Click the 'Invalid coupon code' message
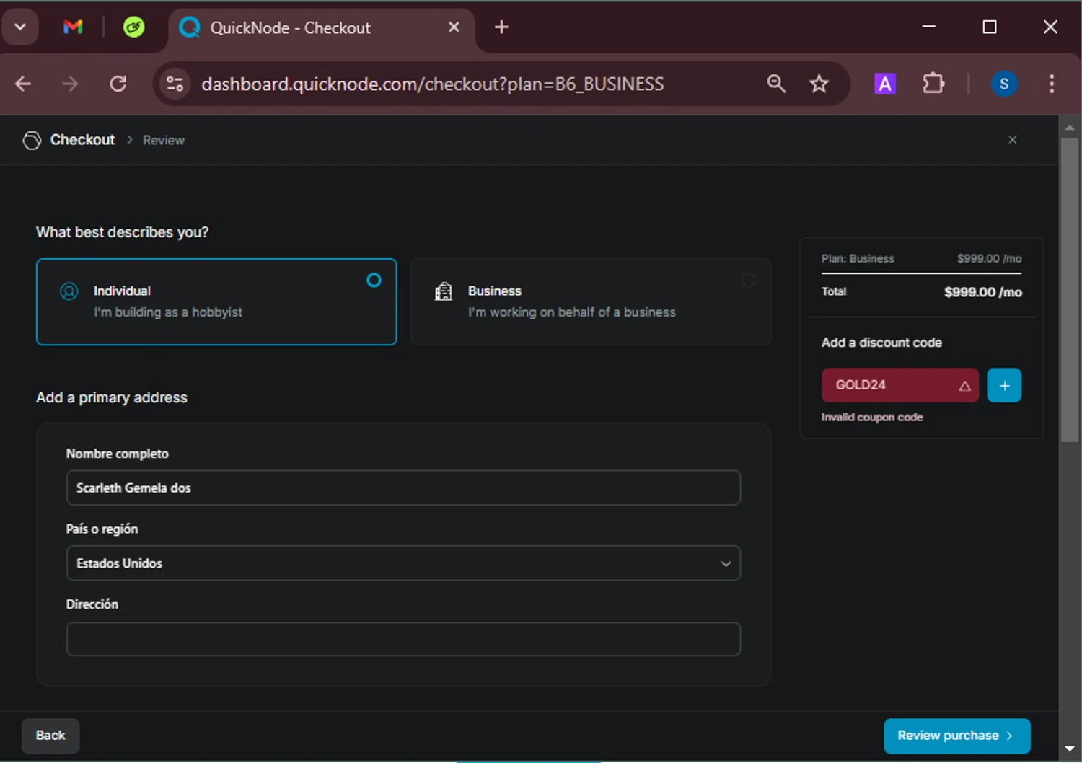This screenshot has height=763, width=1082. coord(872,417)
